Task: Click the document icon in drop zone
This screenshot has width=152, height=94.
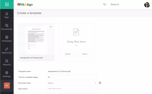Action: point(76,32)
